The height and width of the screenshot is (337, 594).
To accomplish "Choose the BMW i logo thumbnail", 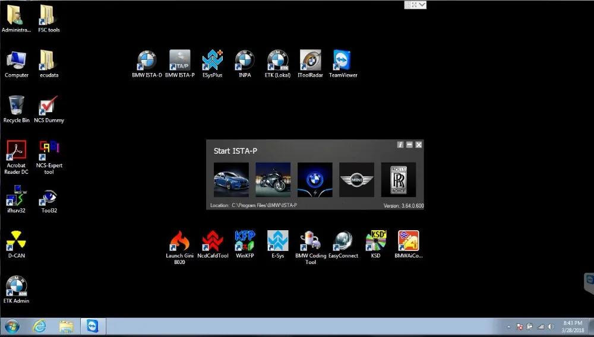I will click(x=315, y=180).
